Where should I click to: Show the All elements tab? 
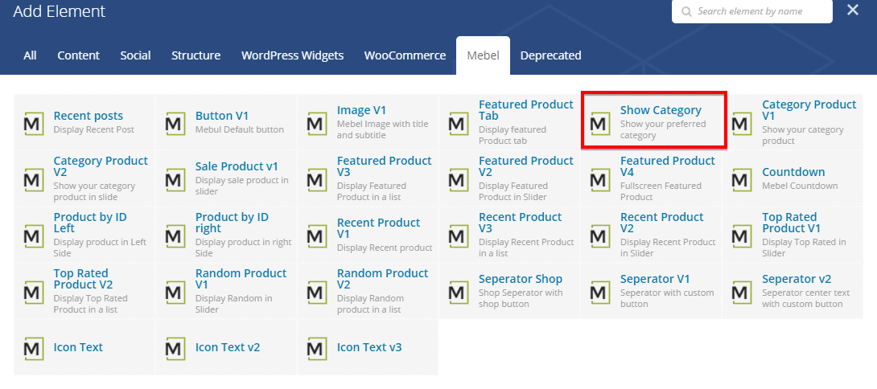[x=30, y=55]
